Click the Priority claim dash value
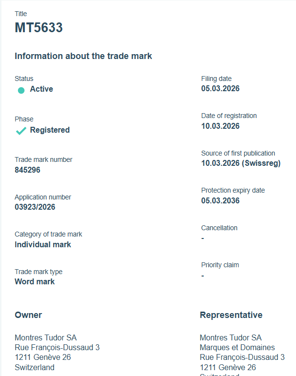The height and width of the screenshot is (376, 296). point(203,276)
